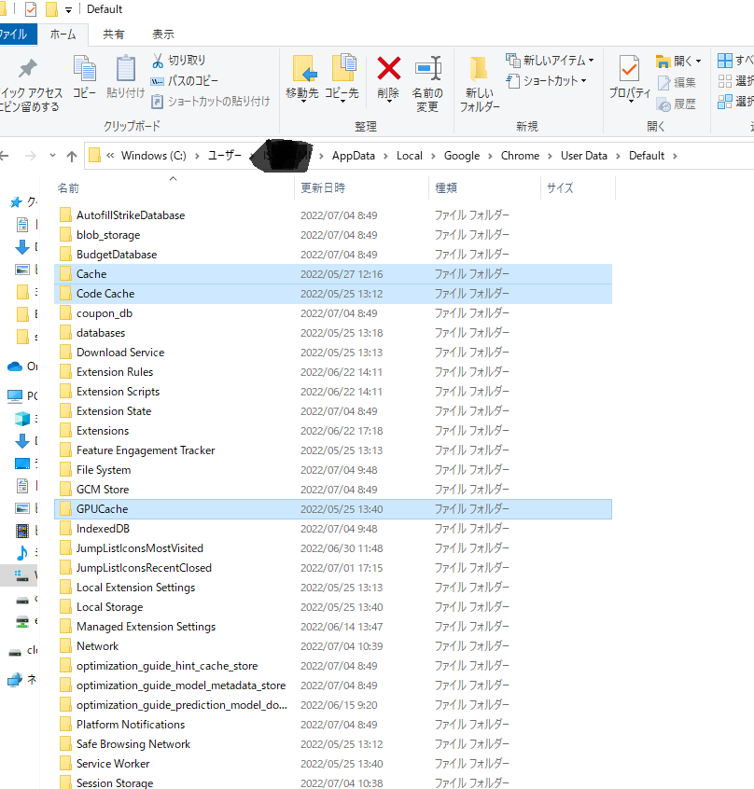Sort by 更新日時 column header
Screen dimensions: 754x789
coord(323,188)
